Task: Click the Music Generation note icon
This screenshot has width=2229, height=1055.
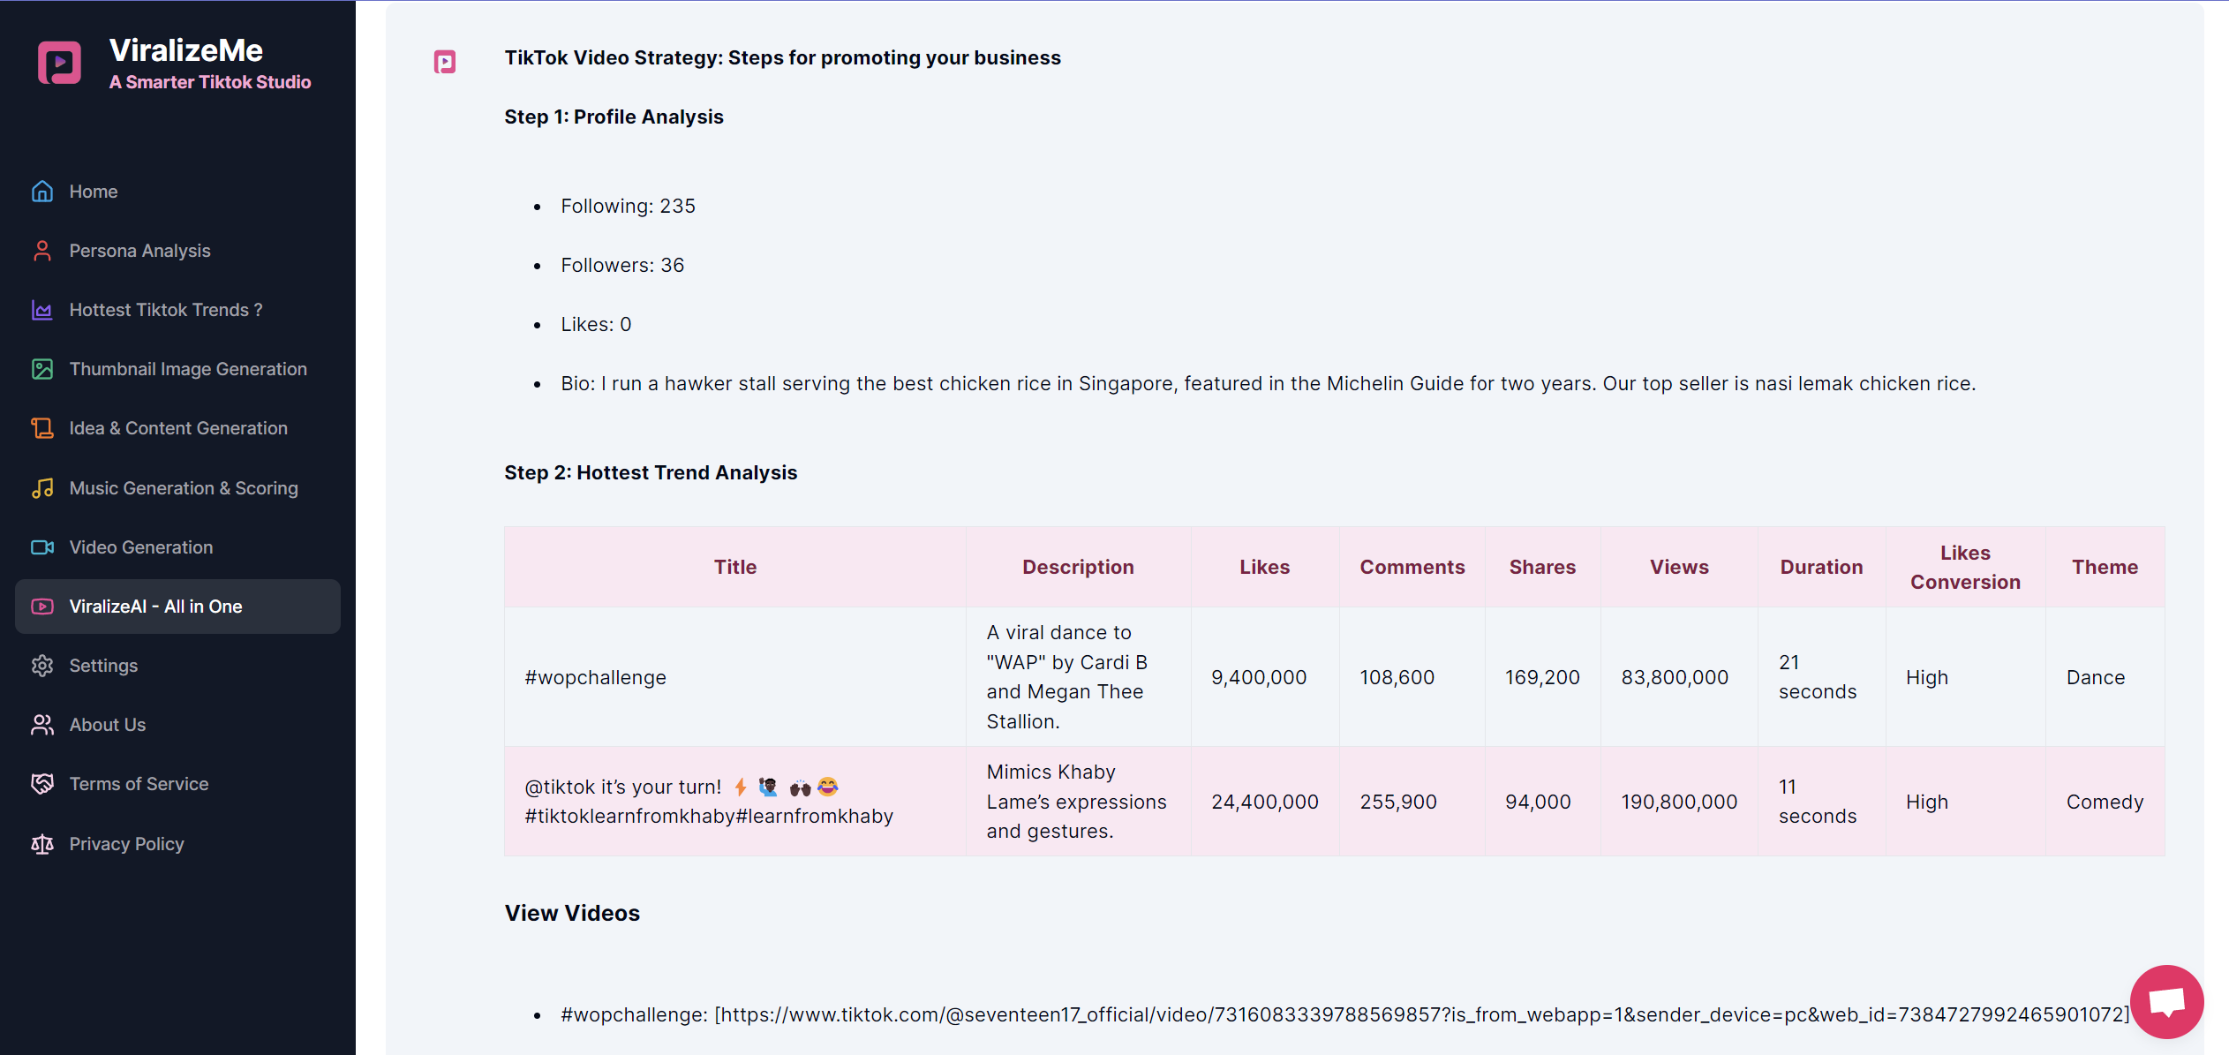Action: (x=42, y=488)
